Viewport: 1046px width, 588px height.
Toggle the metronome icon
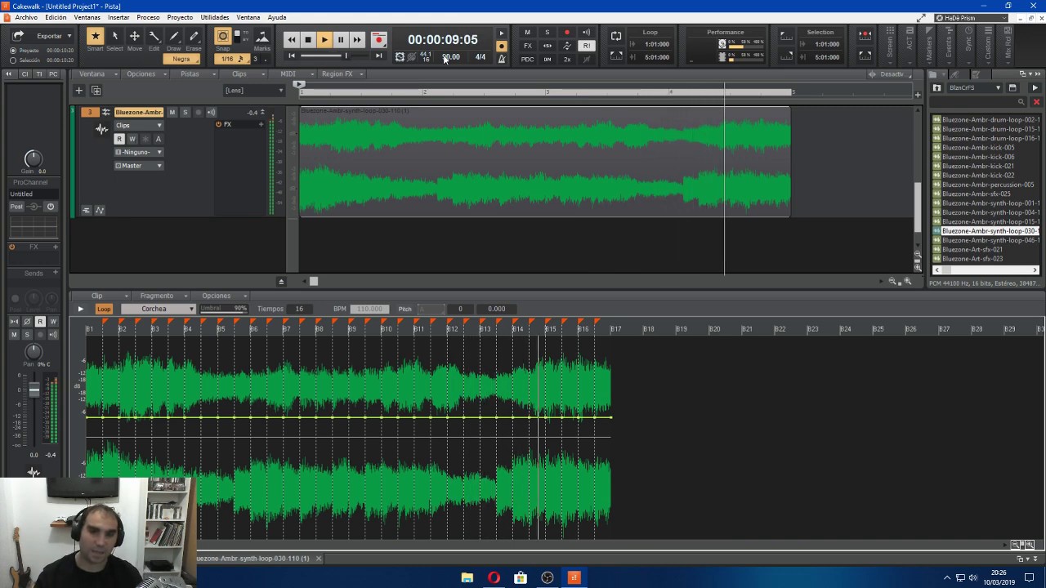(x=502, y=59)
